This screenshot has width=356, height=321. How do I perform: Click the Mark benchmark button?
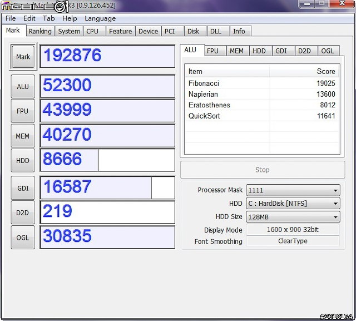pos(23,57)
